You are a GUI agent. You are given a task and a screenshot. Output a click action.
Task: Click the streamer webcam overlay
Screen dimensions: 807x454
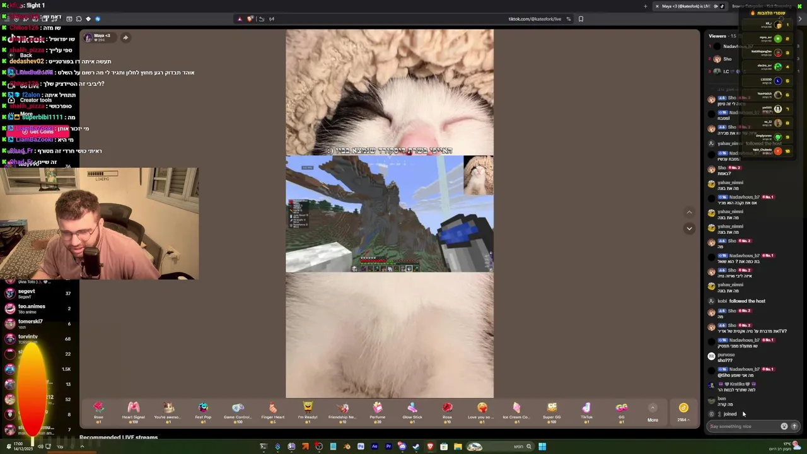click(x=99, y=223)
